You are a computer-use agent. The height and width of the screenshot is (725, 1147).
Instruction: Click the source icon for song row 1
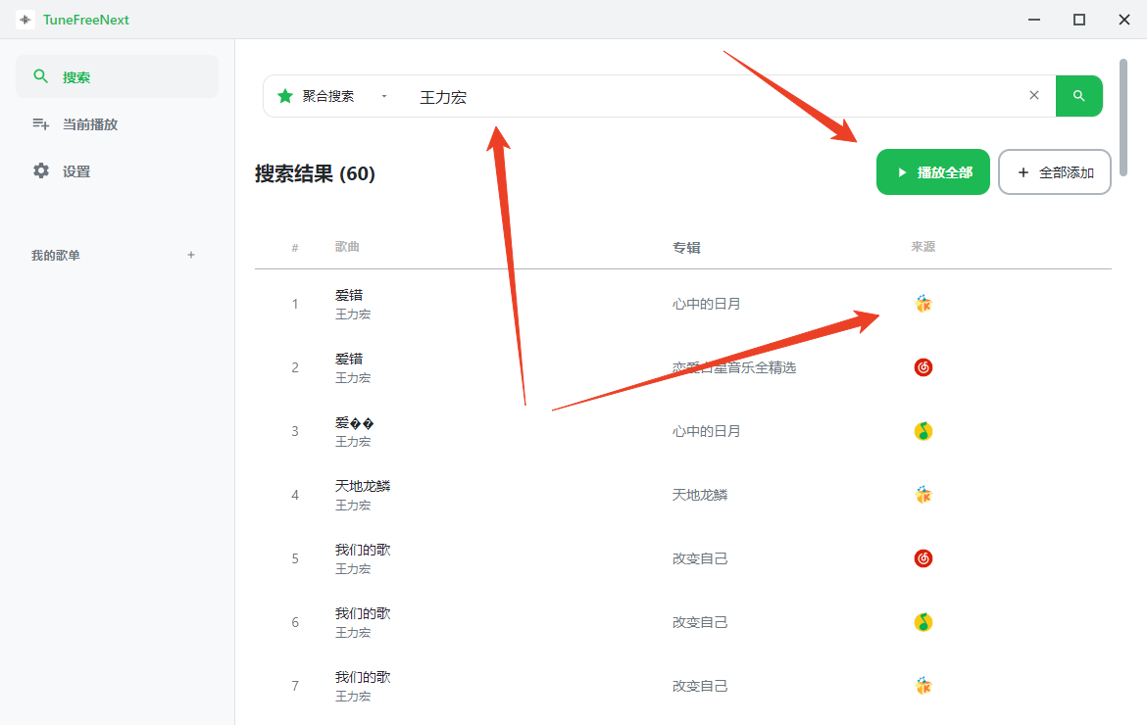click(923, 304)
